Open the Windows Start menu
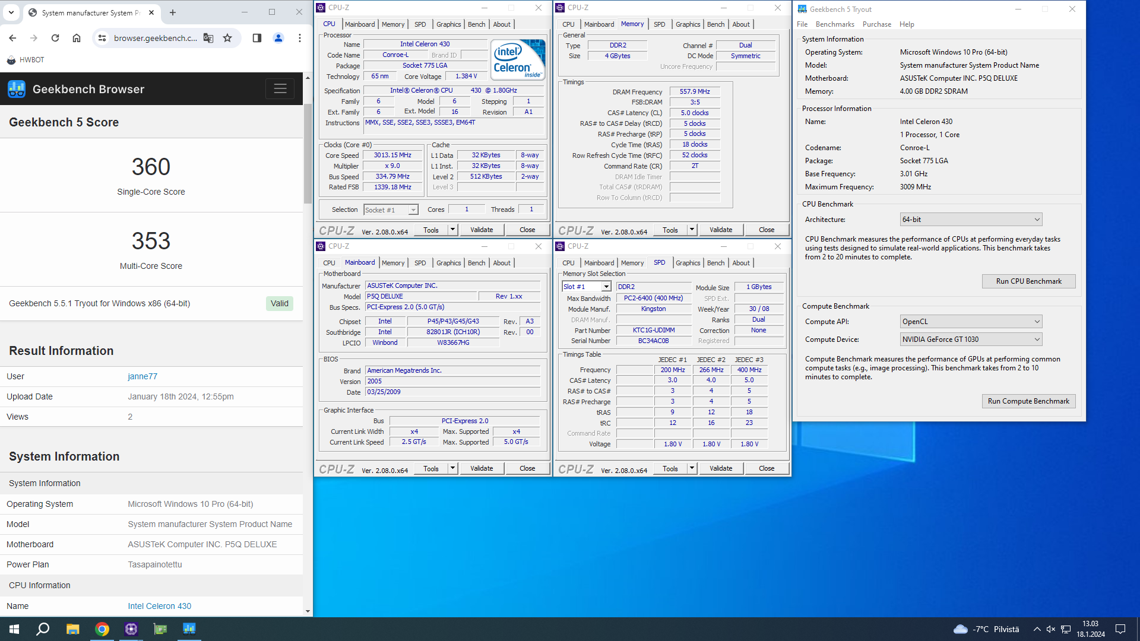Screen dimensions: 1140x641 click(14, 629)
